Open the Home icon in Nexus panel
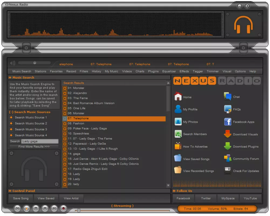This screenshot has width=270, height=216. (x=178, y=96)
